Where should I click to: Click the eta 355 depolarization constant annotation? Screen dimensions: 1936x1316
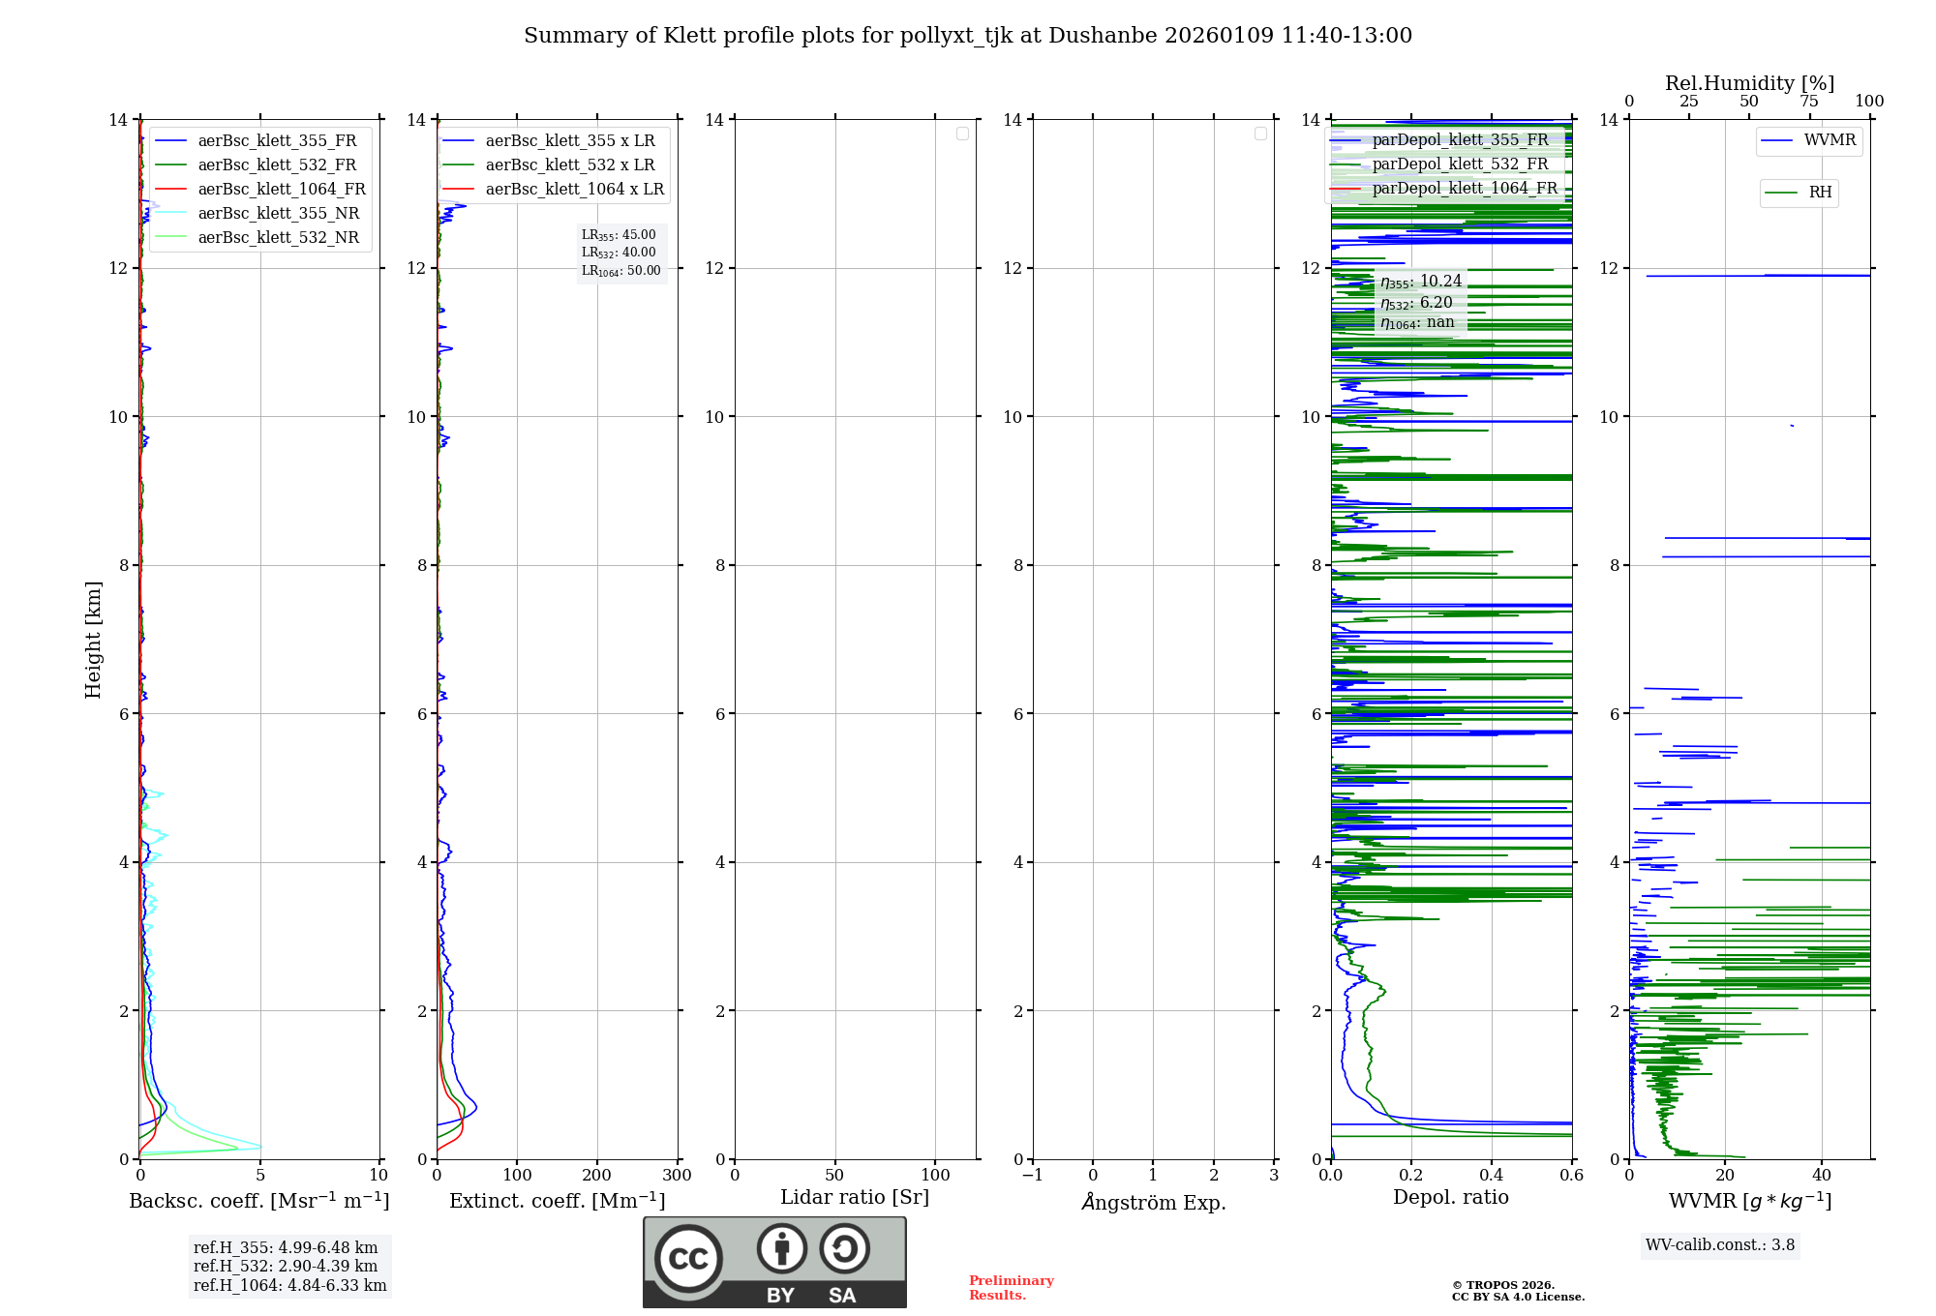pos(1421,282)
